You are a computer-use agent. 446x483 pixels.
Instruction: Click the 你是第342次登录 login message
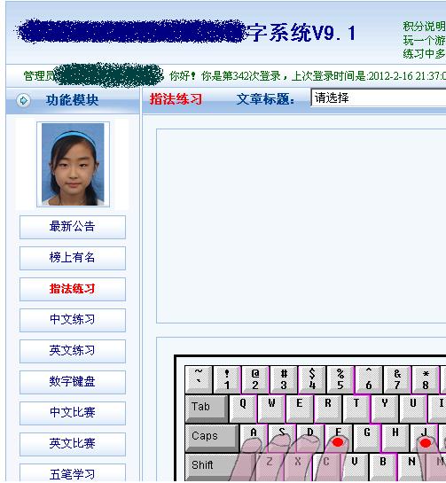point(240,76)
